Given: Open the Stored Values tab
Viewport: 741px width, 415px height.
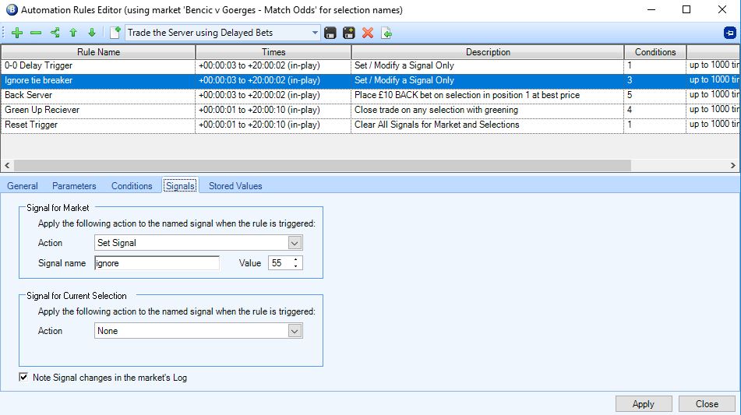Looking at the screenshot, I should coord(235,186).
